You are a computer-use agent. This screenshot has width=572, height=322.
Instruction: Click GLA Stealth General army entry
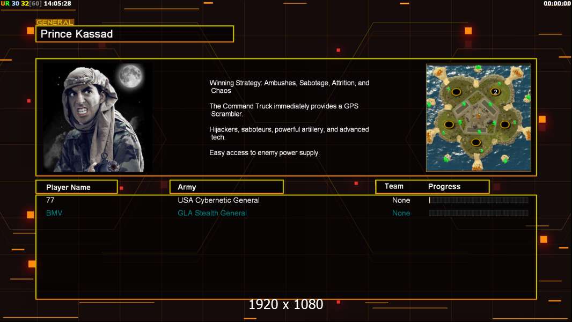coord(212,213)
